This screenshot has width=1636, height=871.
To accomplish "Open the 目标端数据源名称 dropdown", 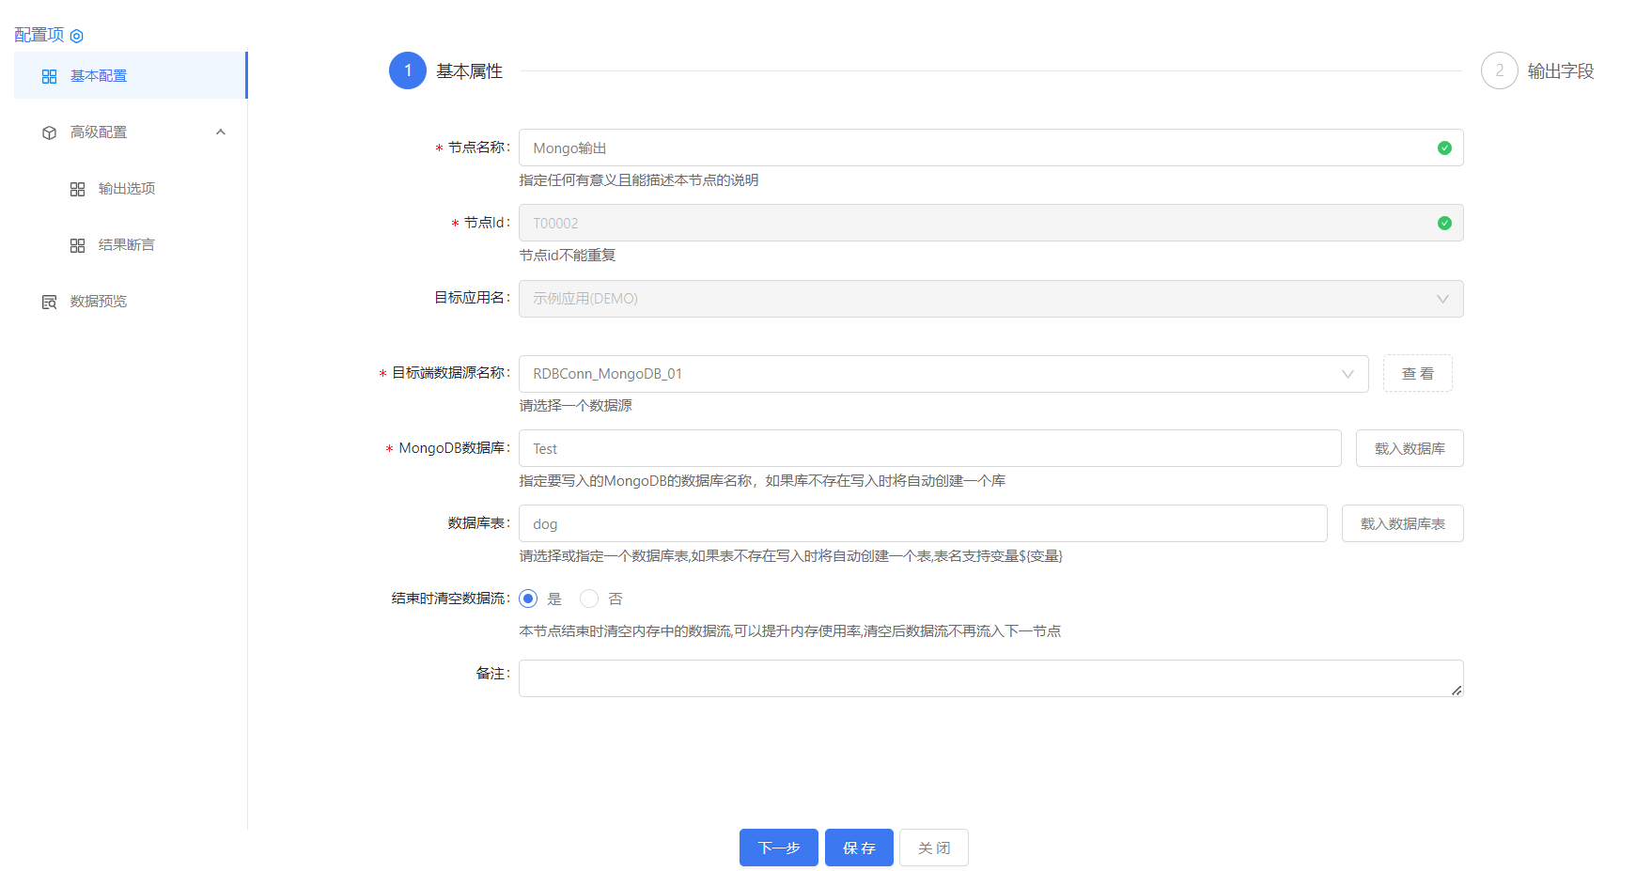I will (x=1348, y=374).
